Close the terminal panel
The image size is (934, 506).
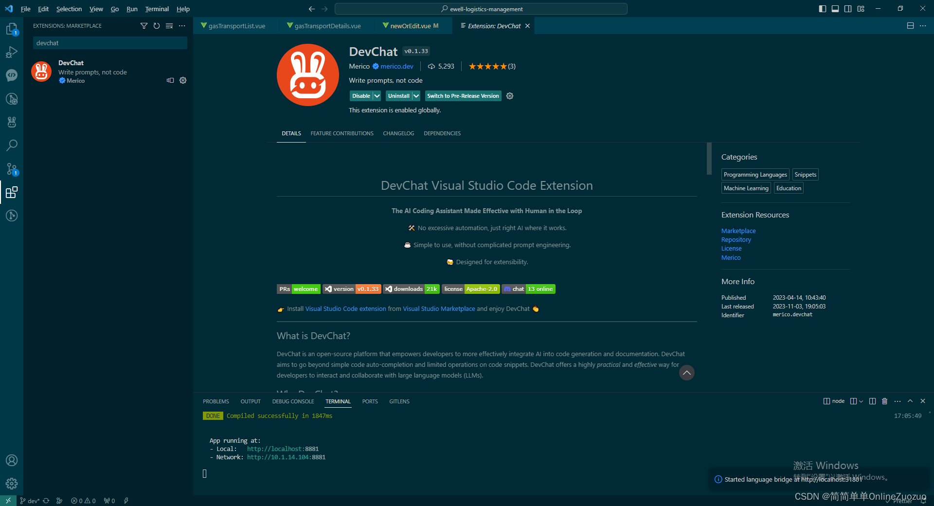coord(923,401)
